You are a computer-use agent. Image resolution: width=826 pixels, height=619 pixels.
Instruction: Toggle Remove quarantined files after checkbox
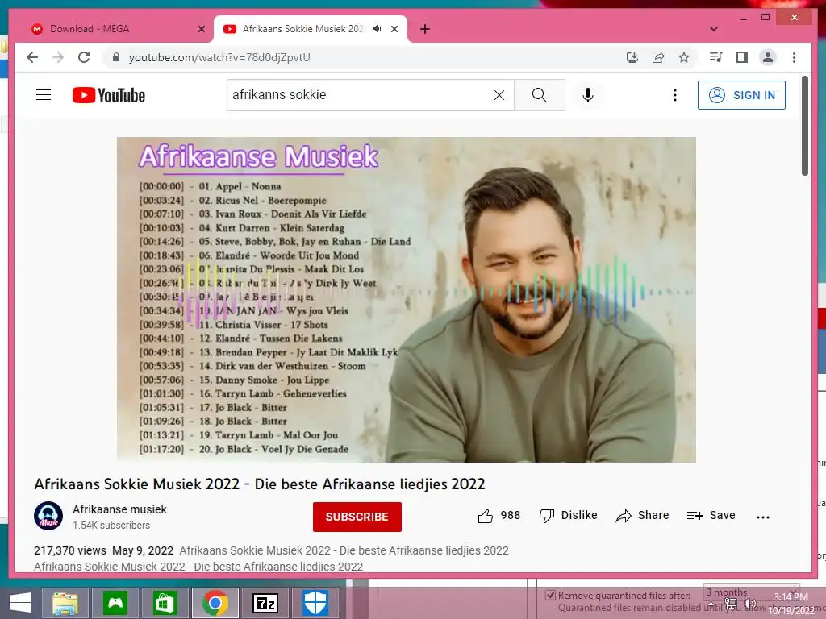pyautogui.click(x=550, y=596)
